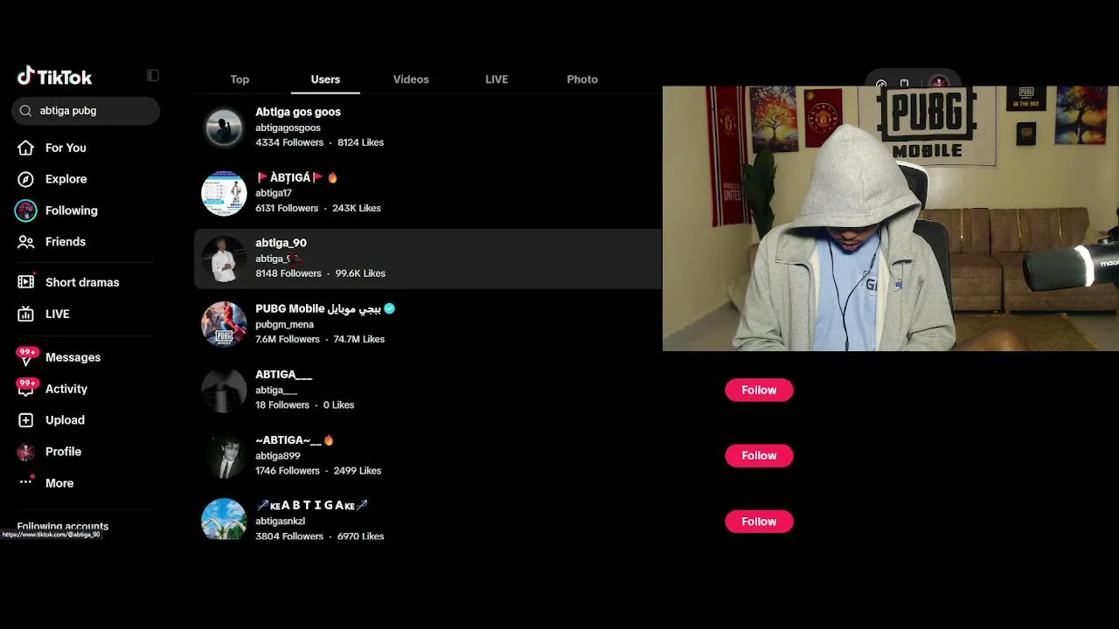Open the PUBG Mobile account avatar
Image resolution: width=1119 pixels, height=629 pixels.
point(224,324)
